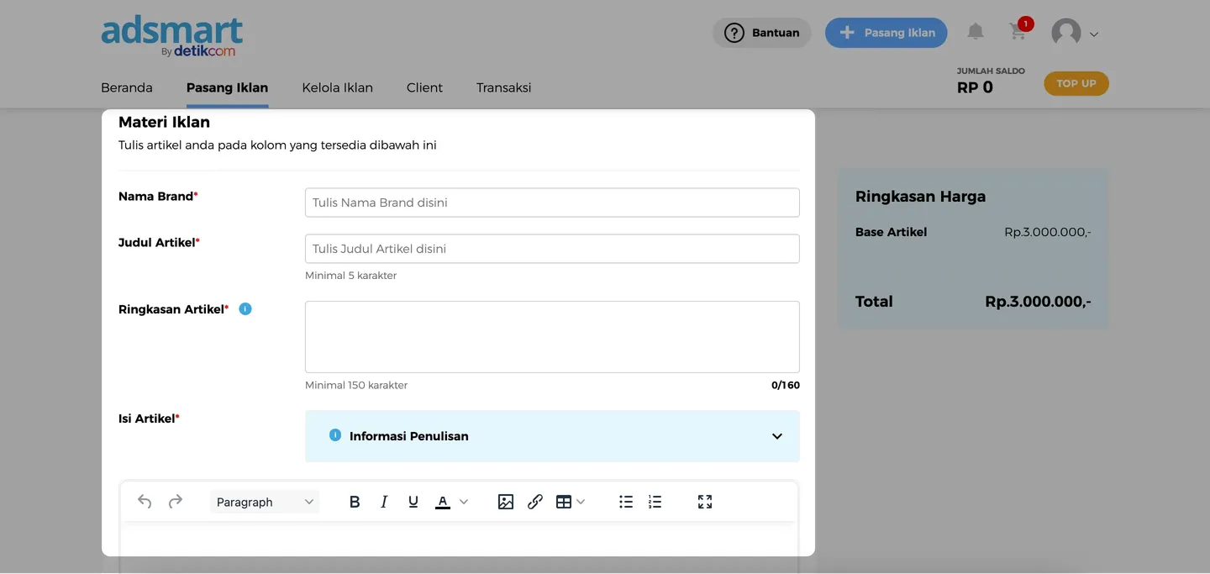Click the redo arrow in editor toolbar

(x=175, y=502)
